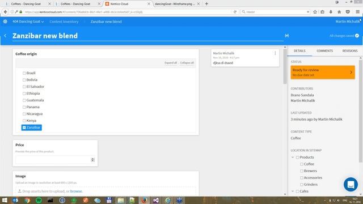Click the Kentico Cloud snowflake logo

pos(5,22)
